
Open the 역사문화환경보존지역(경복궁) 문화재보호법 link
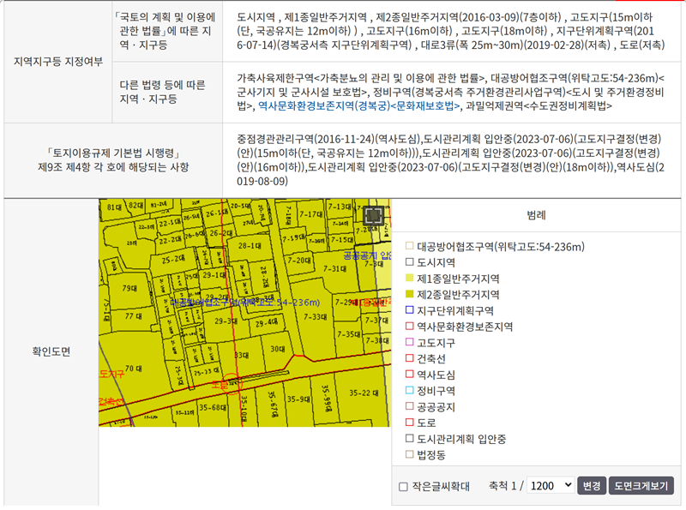[359, 105]
